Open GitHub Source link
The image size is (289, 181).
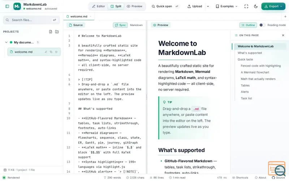click(278, 178)
